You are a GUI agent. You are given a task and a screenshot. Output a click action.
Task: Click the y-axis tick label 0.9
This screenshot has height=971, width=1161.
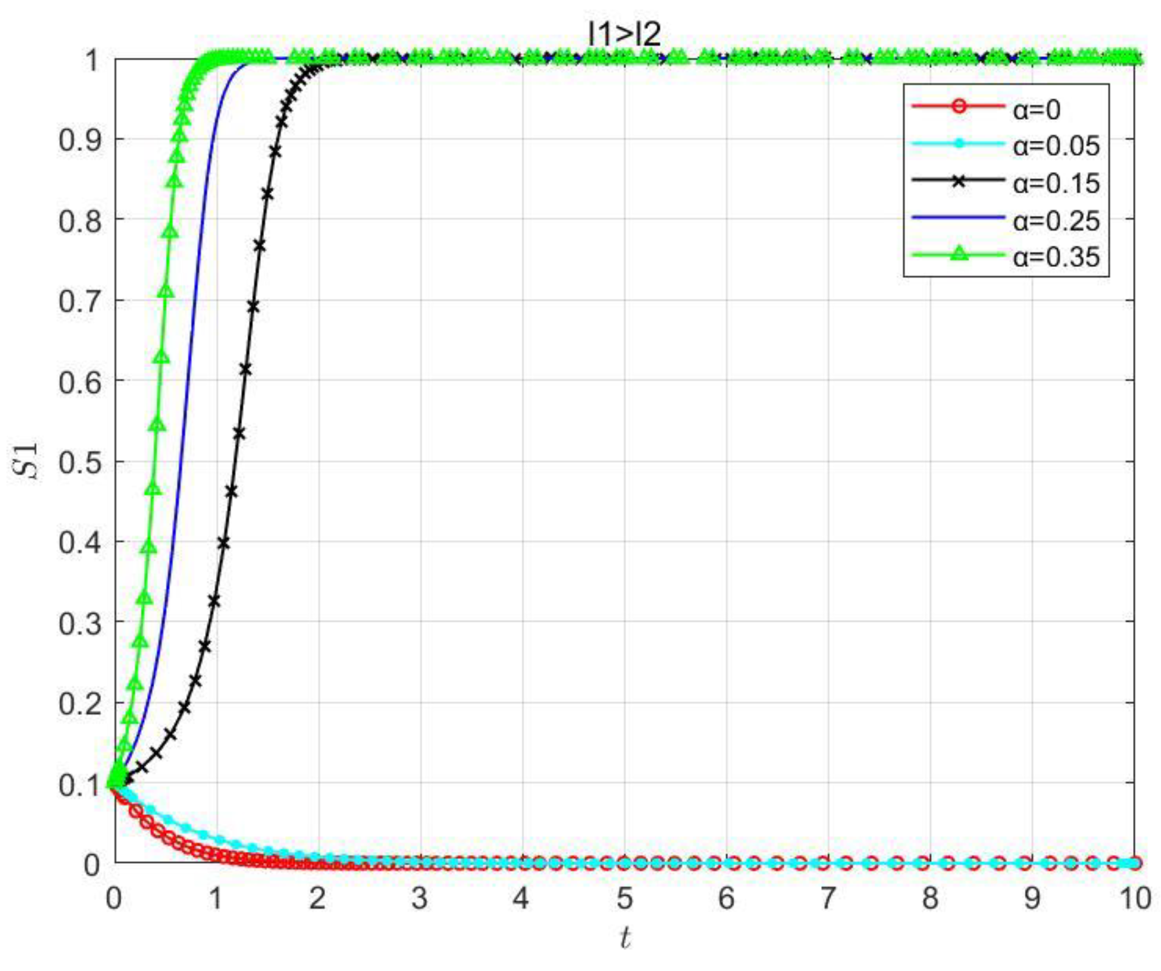pyautogui.click(x=81, y=140)
